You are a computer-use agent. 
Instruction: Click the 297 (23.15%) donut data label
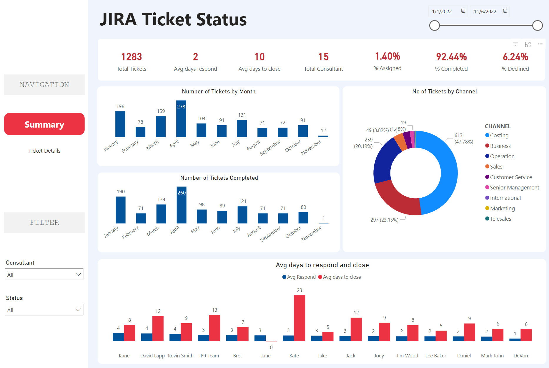(x=384, y=220)
